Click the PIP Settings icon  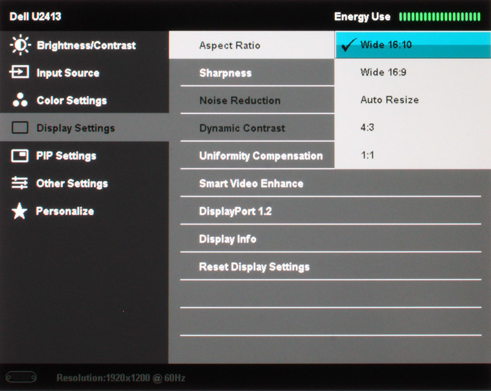pos(19,155)
